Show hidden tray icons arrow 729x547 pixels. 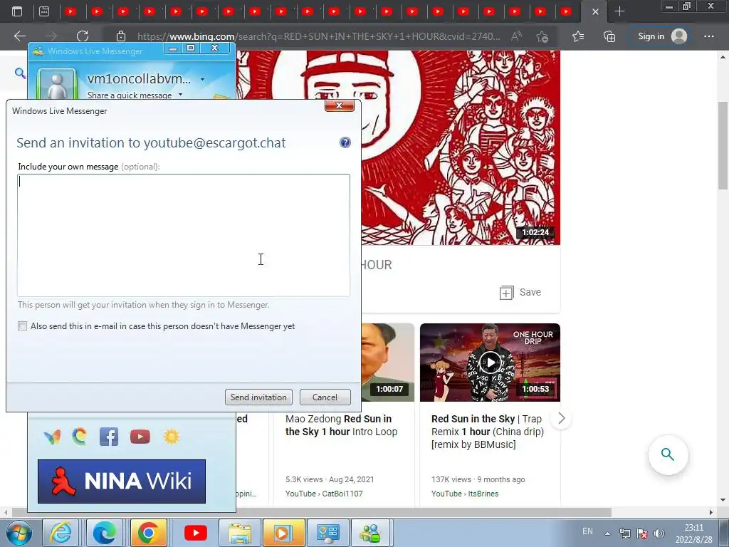(607, 533)
